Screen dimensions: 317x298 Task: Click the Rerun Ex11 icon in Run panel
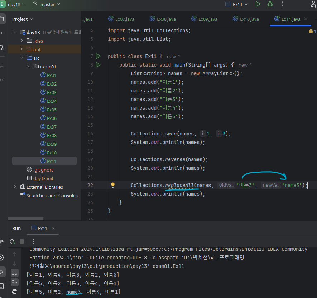pyautogui.click(x=13, y=241)
